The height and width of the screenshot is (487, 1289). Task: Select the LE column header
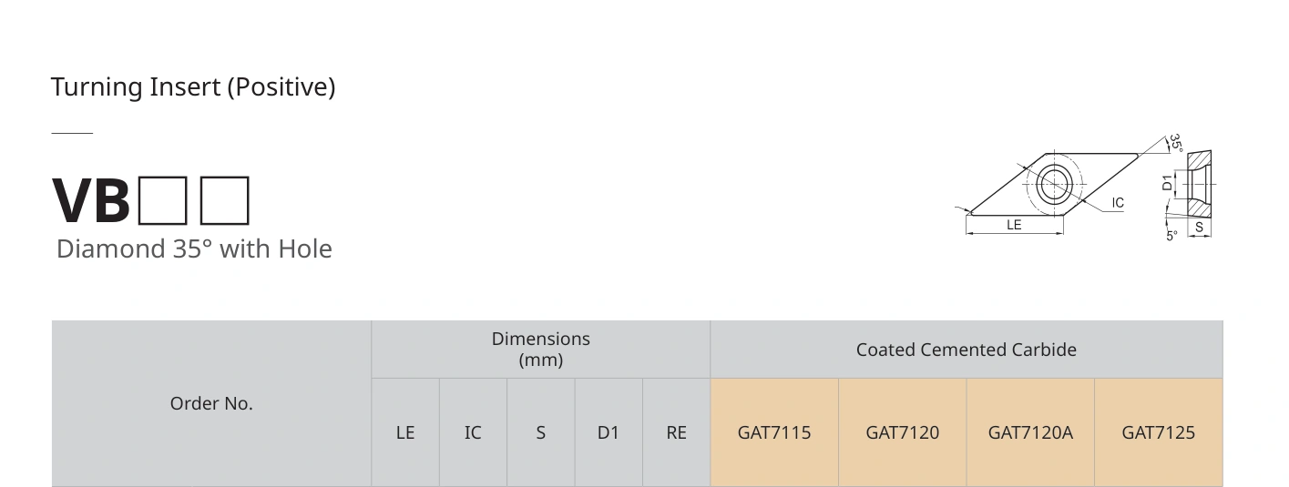click(x=405, y=432)
